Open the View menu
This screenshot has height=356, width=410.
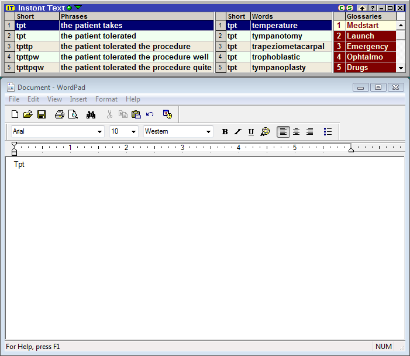[54, 99]
